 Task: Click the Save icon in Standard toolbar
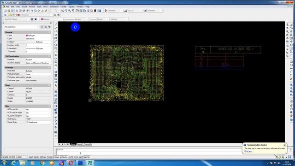pyautogui.click(x=12, y=11)
